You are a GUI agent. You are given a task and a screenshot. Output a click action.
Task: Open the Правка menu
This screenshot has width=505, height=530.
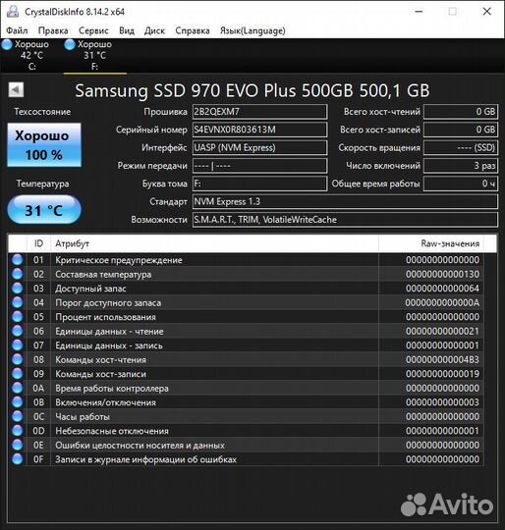pyautogui.click(x=53, y=30)
